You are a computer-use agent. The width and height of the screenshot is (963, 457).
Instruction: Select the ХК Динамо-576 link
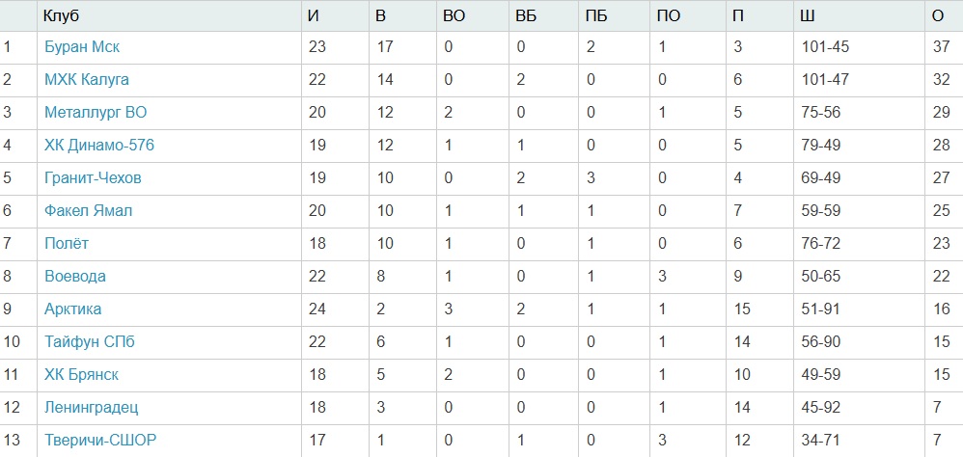click(99, 145)
